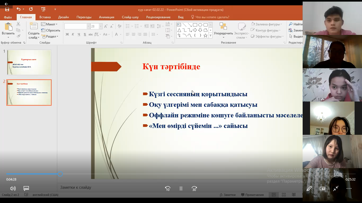Expand the Раздел section dropdown

pyautogui.click(x=50, y=36)
